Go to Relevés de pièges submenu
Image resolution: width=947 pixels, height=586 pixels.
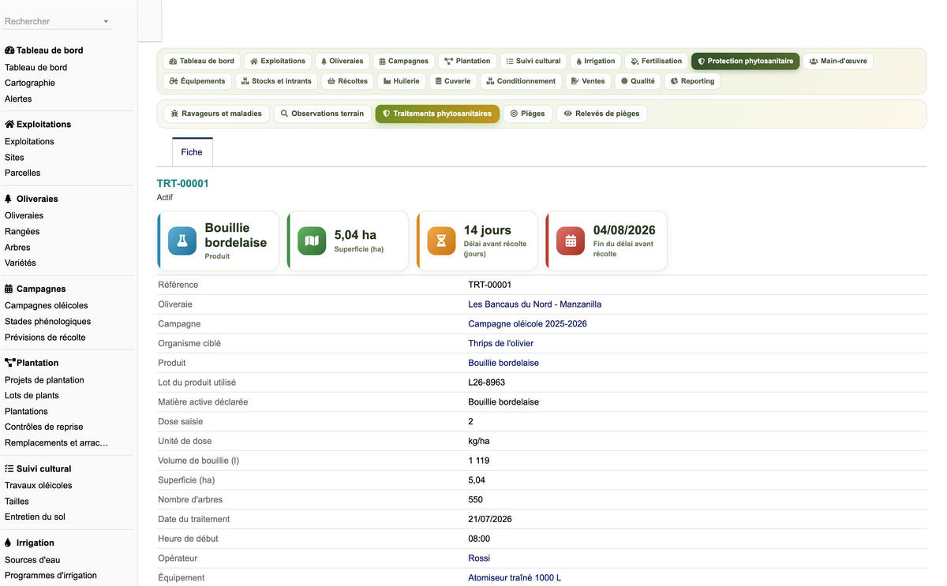(601, 114)
